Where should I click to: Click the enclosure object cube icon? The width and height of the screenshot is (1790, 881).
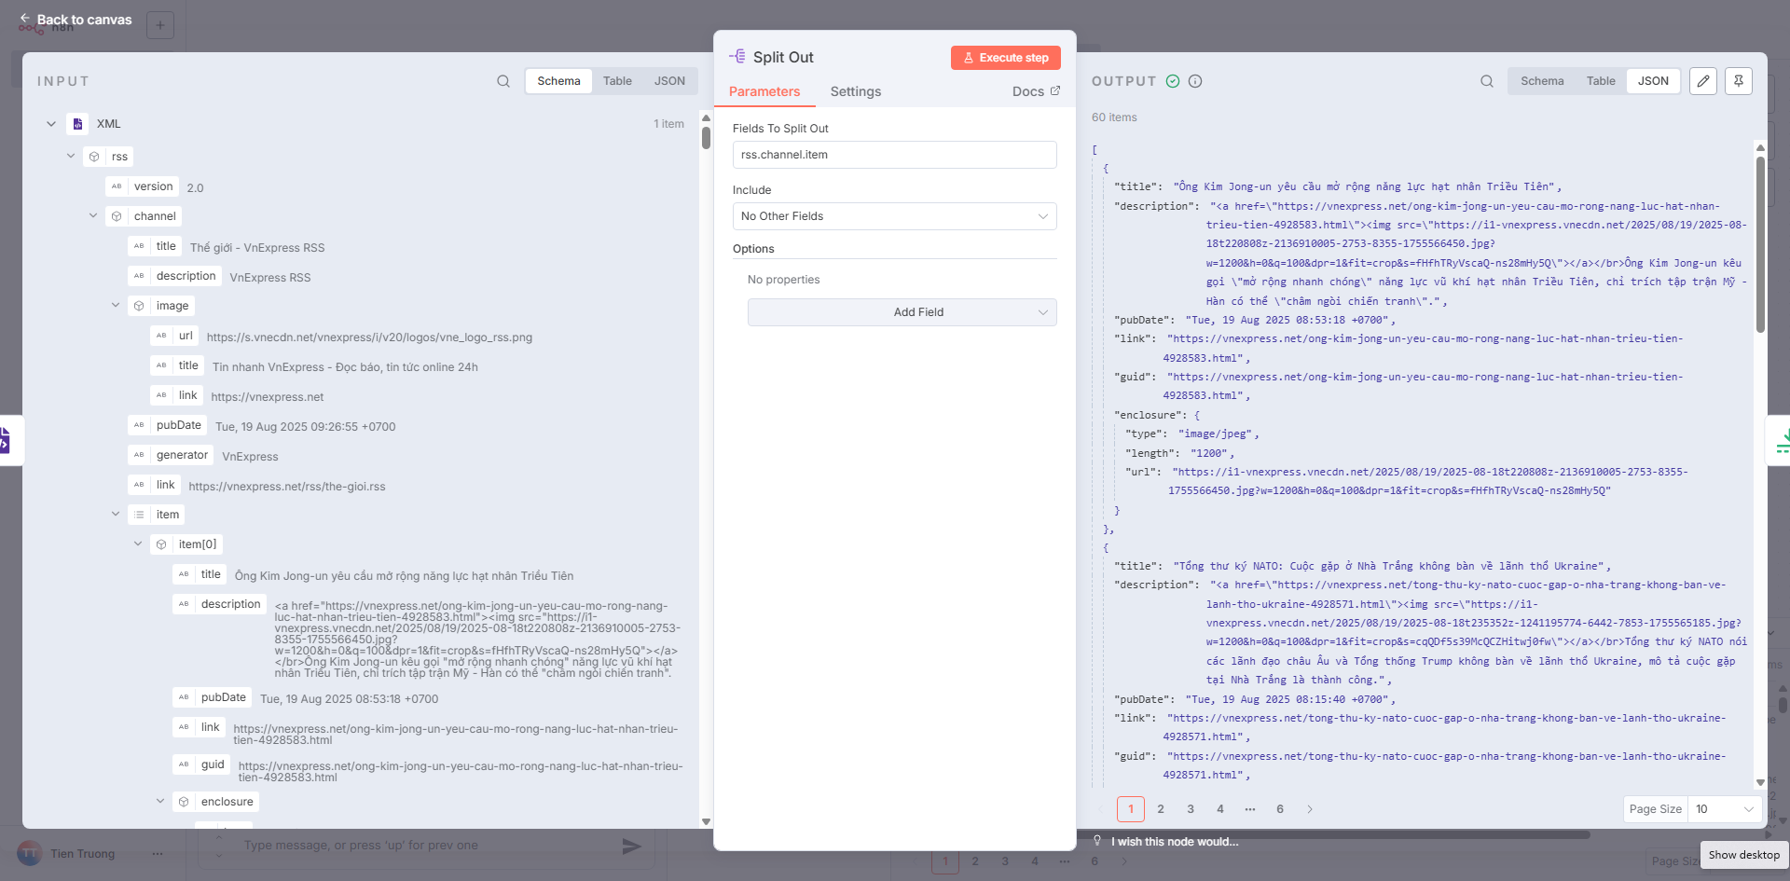(x=184, y=802)
